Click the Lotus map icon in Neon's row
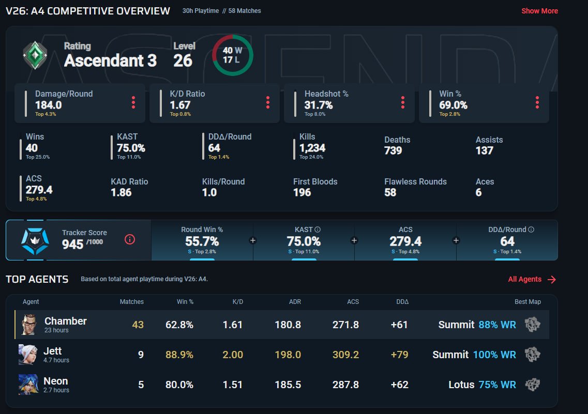588x414 pixels. pyautogui.click(x=532, y=385)
